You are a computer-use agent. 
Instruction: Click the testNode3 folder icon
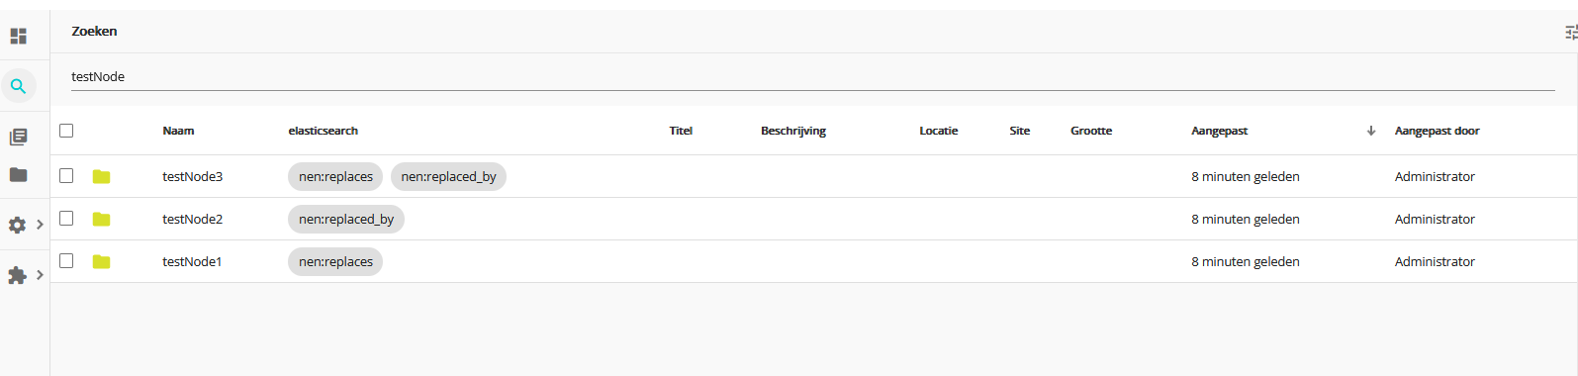[x=101, y=177]
